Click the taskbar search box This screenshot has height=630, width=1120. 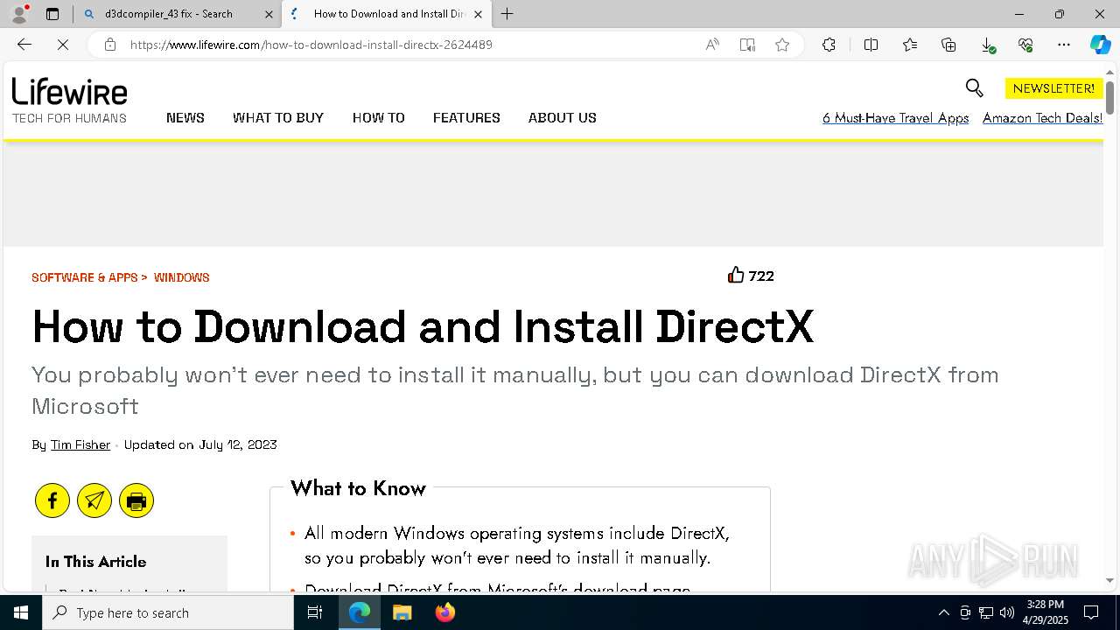coord(168,612)
